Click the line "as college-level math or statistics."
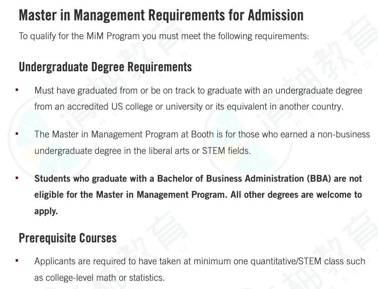Viewport: 378px width, 289px height. point(99,278)
